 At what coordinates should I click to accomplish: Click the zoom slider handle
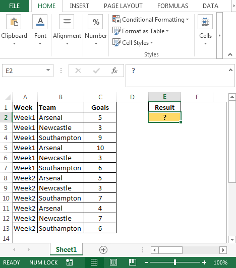pyautogui.click(x=175, y=262)
